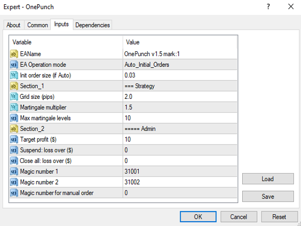Select the 'Max martingale levels' variable name
The width and height of the screenshot is (301, 226).
46,118
